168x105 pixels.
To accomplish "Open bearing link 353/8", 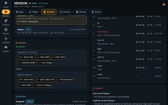I will coord(157,51).
